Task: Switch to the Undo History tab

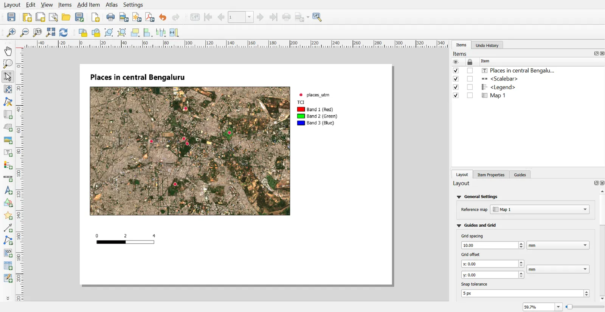Action: [x=487, y=45]
